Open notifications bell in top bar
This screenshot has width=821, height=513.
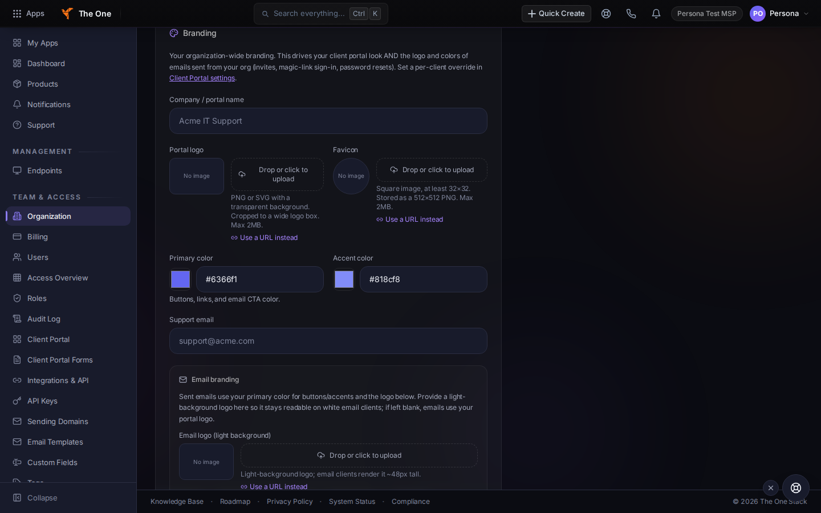click(x=656, y=14)
